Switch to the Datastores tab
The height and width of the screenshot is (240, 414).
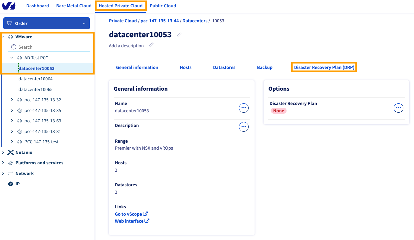pos(224,67)
